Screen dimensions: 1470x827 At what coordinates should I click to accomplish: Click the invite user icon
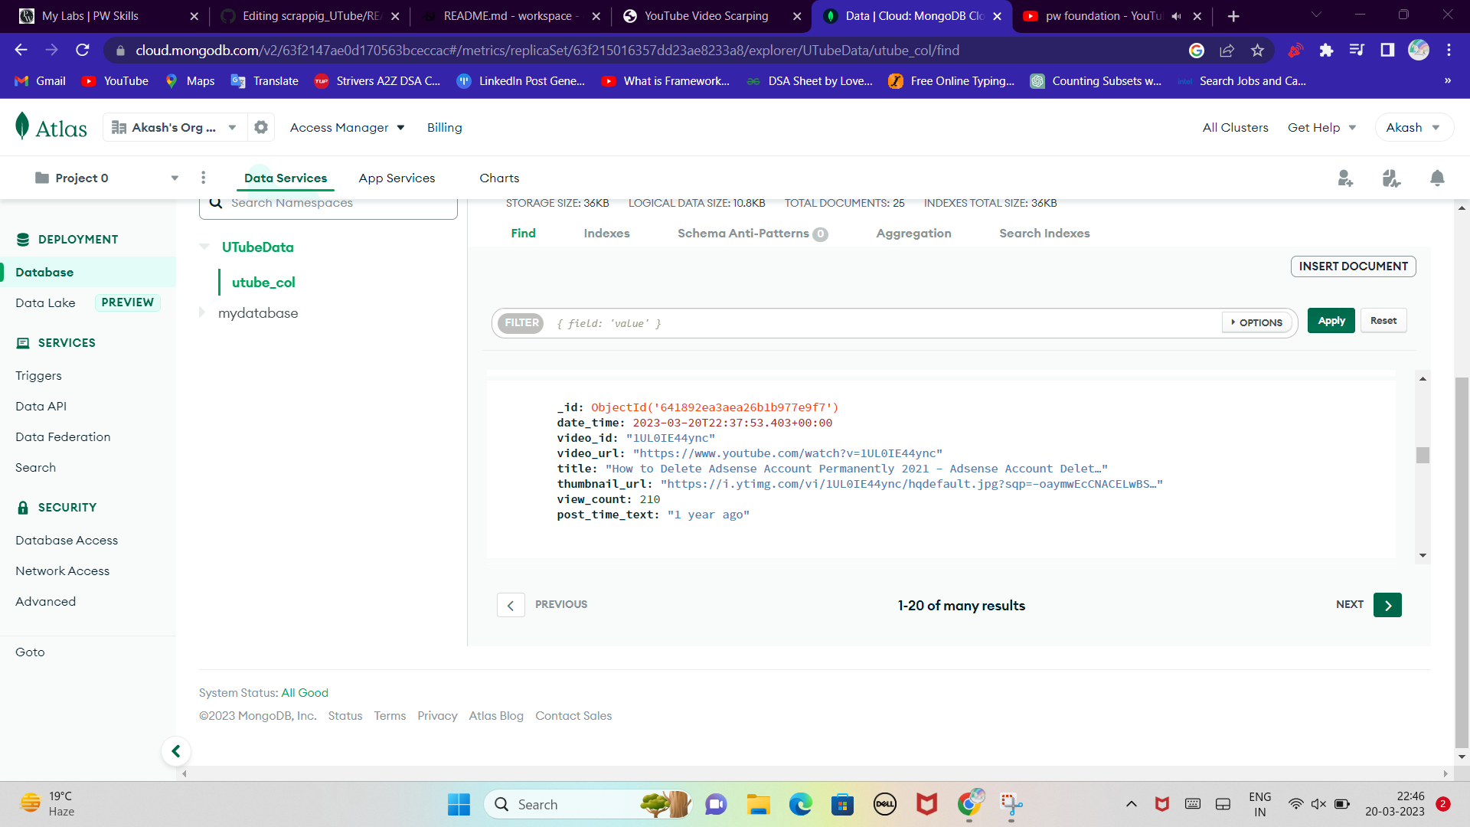pos(1345,178)
